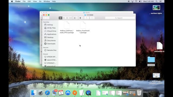Open AirDrop in the sidebar

click(x=50, y=25)
